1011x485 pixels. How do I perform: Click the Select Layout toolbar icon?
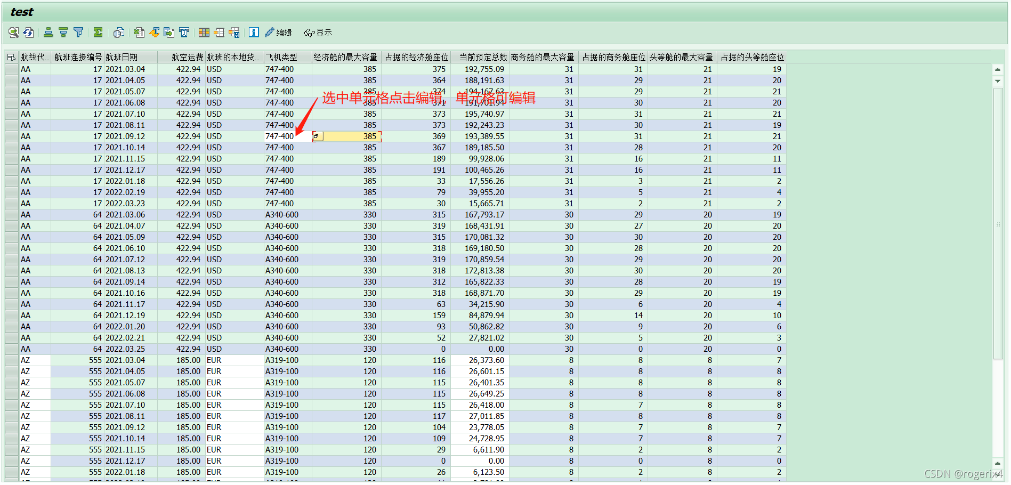219,33
